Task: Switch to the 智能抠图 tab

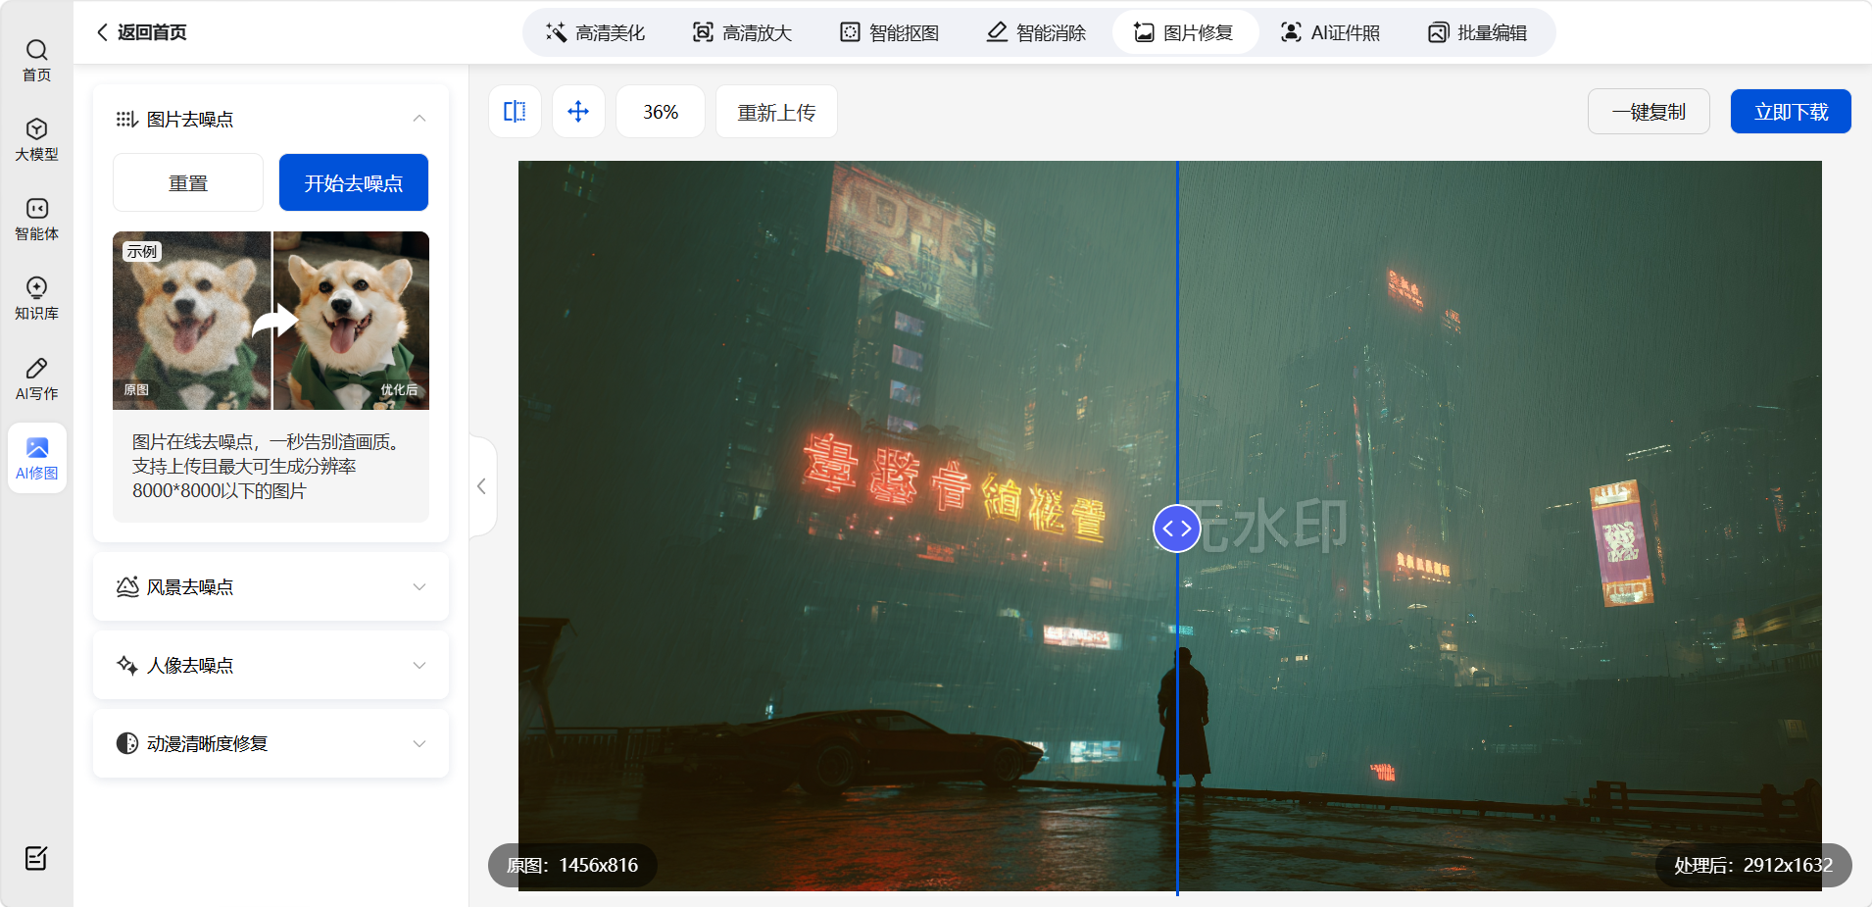Action: point(889,32)
